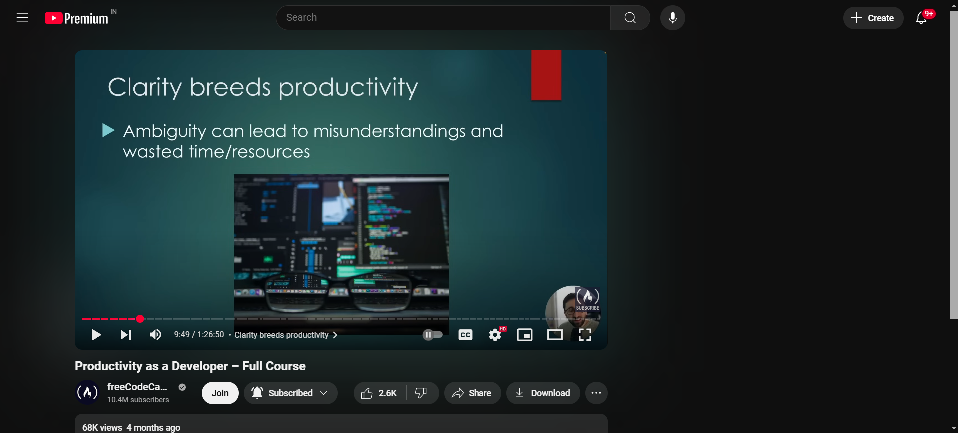
Task: Click the red progress bar scrubber
Action: click(140, 319)
